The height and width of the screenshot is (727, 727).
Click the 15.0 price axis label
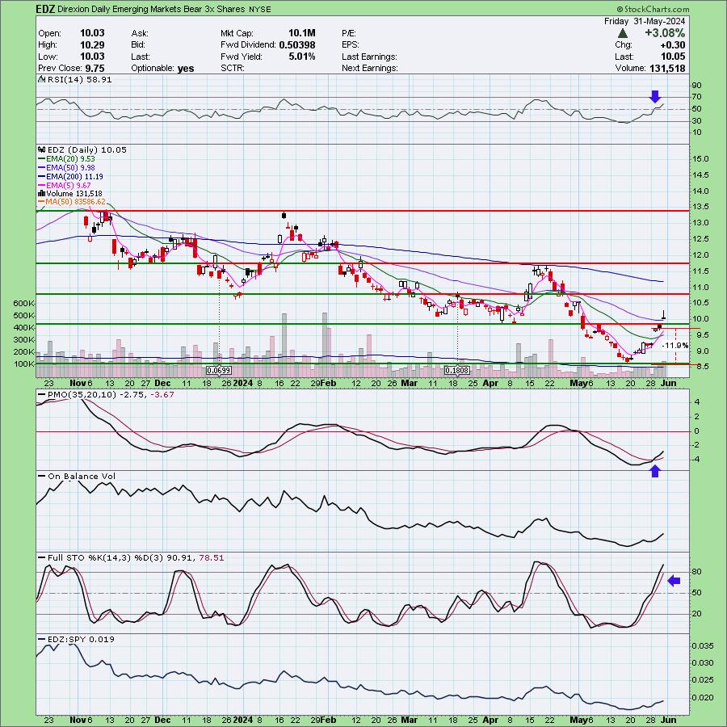(700, 159)
